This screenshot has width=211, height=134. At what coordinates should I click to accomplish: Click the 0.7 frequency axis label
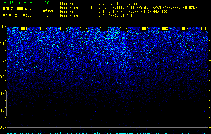coord(3,111)
